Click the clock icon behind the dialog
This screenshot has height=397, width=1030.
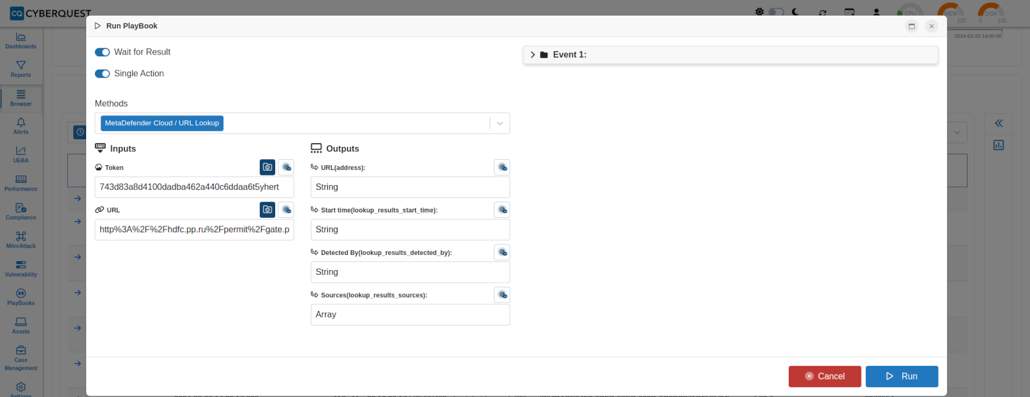click(x=80, y=132)
